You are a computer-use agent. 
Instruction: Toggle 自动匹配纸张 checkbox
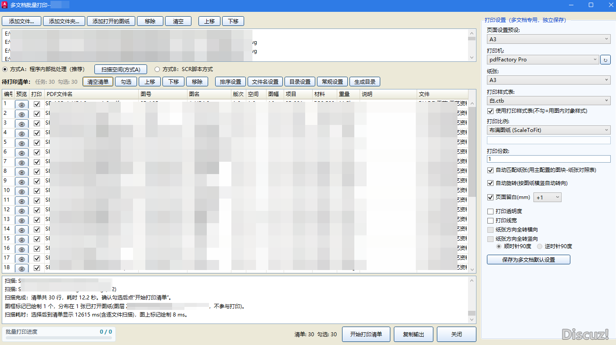click(490, 170)
